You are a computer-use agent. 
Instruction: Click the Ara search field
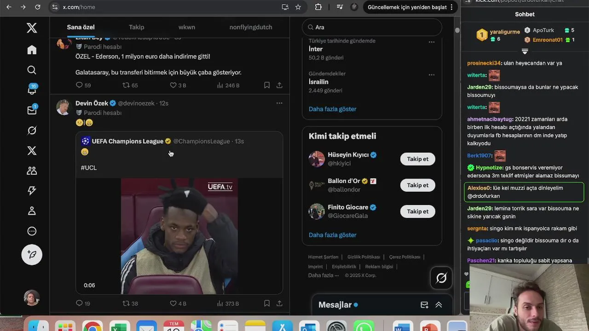tap(372, 27)
